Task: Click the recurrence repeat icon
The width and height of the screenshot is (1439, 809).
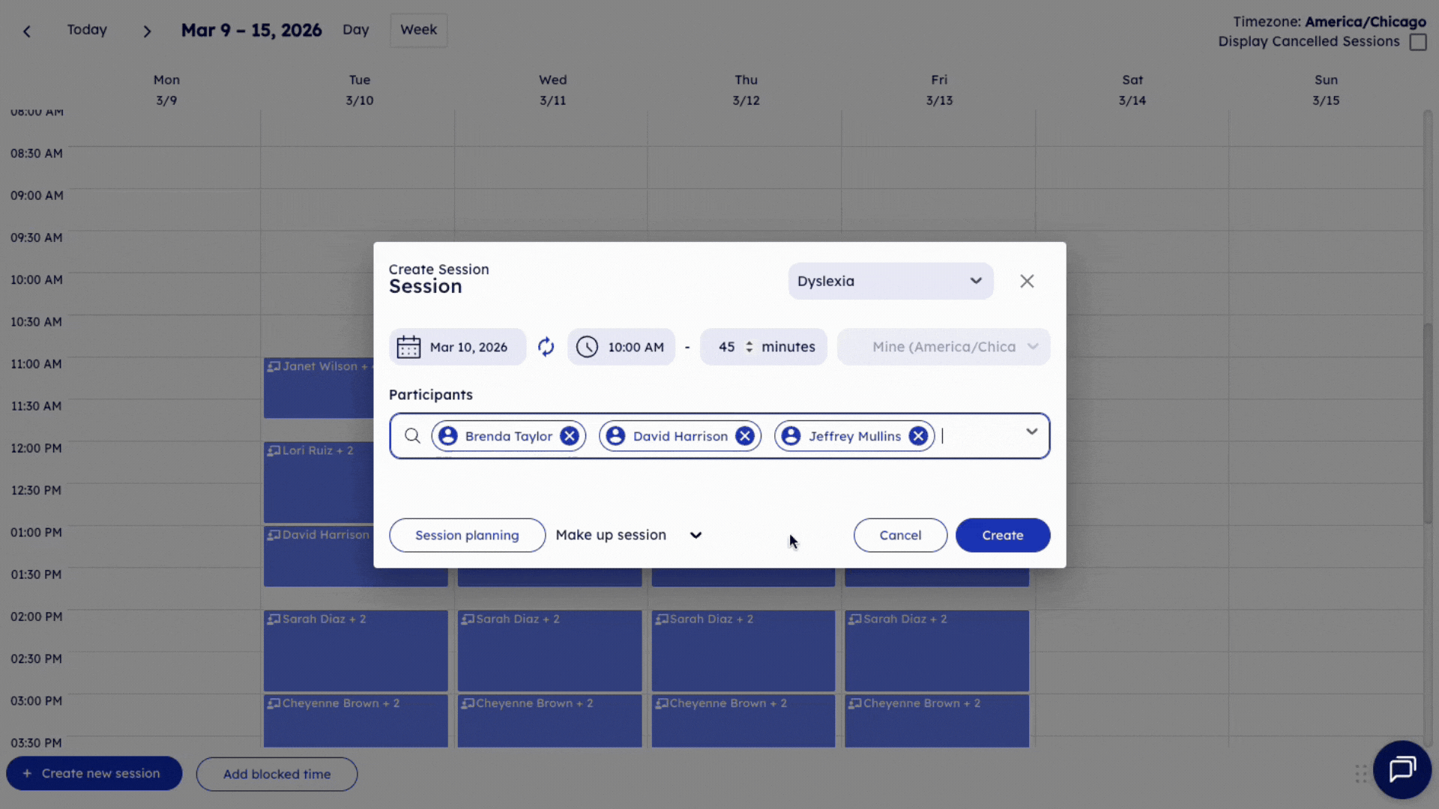Action: (x=546, y=346)
